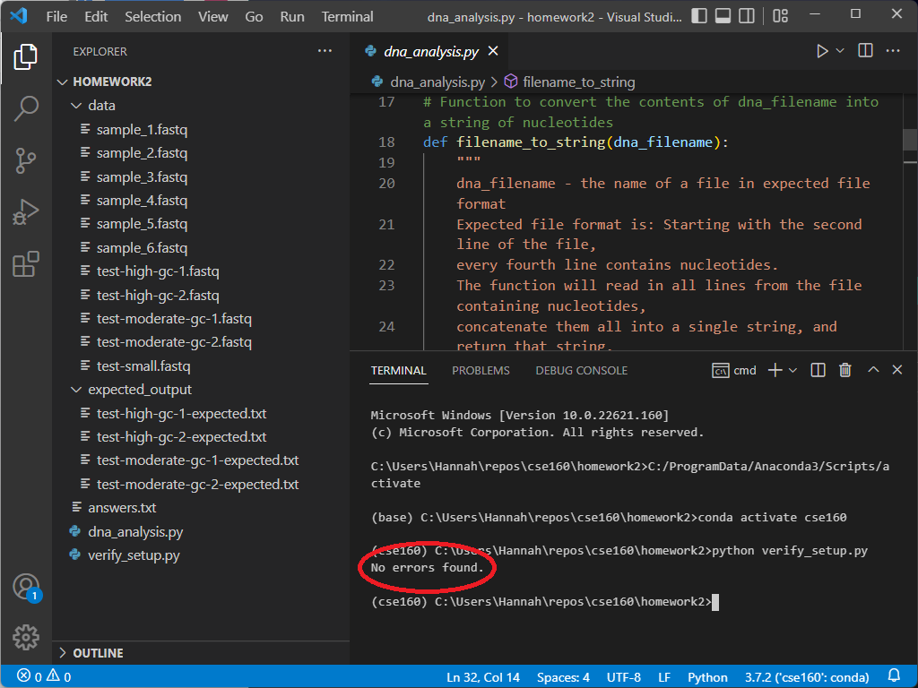Image resolution: width=918 pixels, height=688 pixels.
Task: Open the new terminal launch profile dropdown
Action: pyautogui.click(x=792, y=370)
